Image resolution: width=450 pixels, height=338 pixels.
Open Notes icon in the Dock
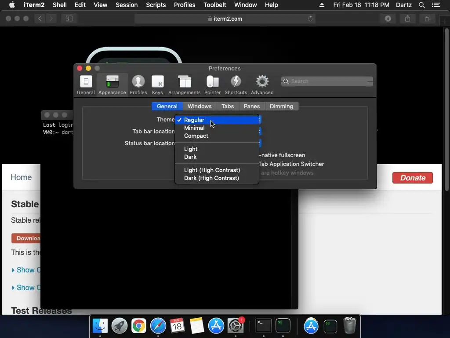196,326
